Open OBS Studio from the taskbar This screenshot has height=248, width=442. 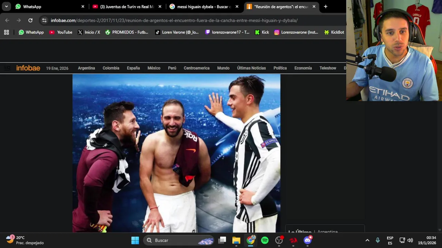click(279, 240)
